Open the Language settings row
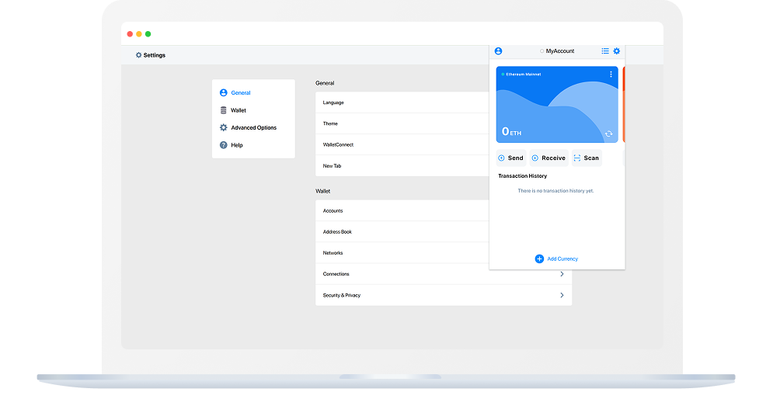The image size is (780, 413). point(334,102)
